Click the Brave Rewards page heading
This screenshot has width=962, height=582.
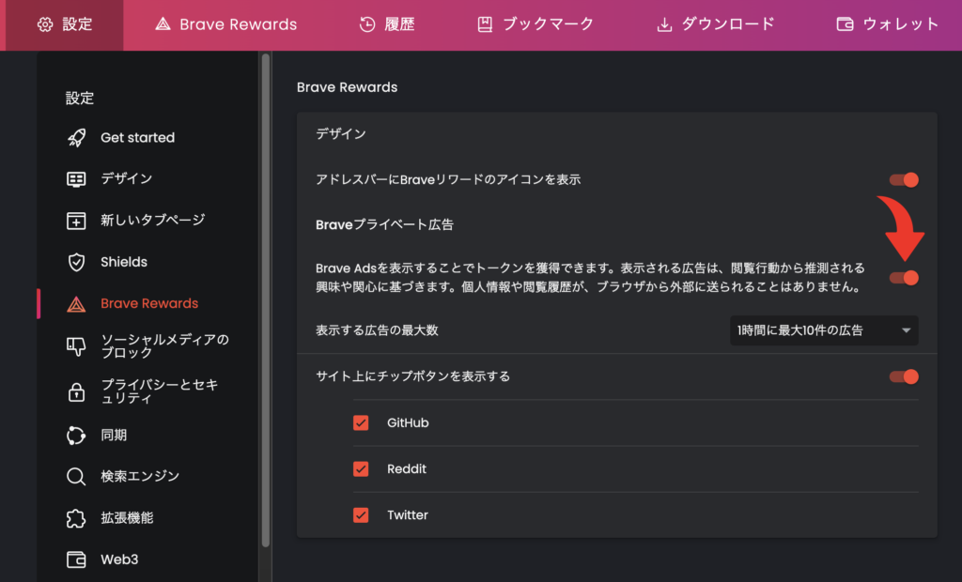pos(348,87)
